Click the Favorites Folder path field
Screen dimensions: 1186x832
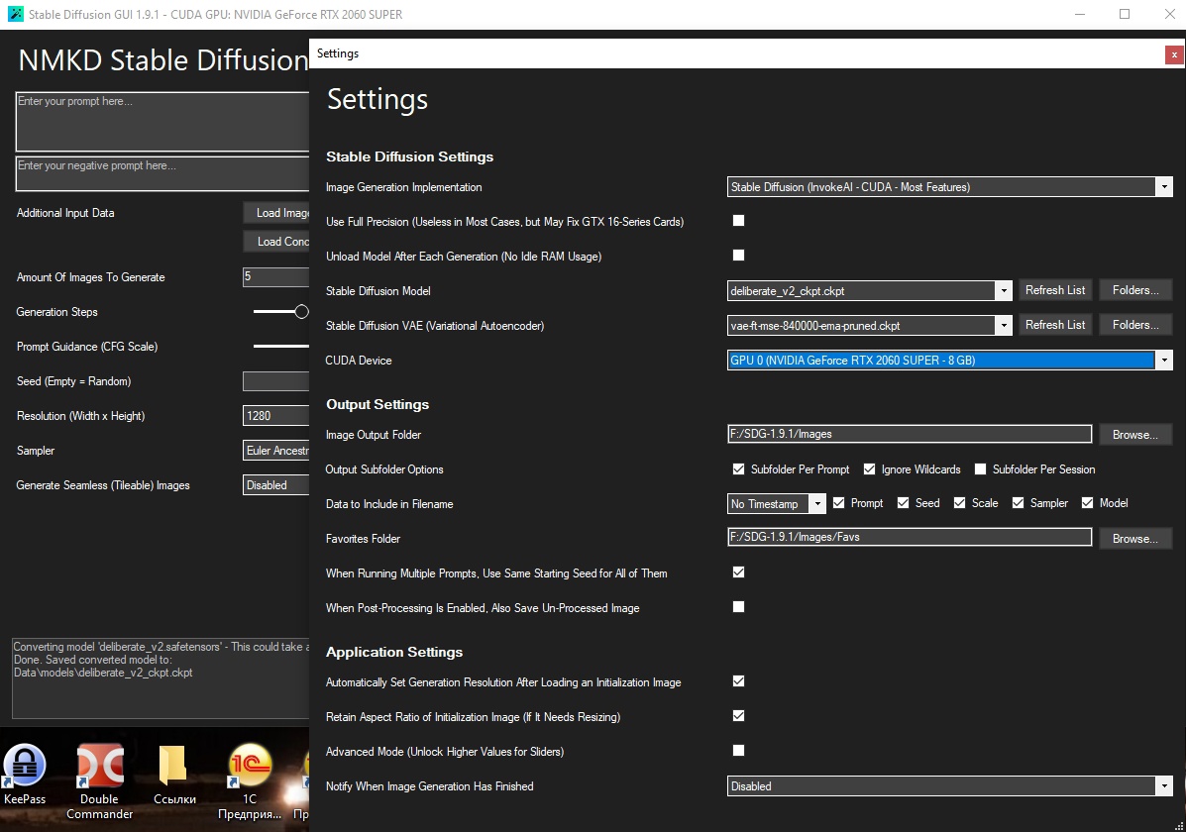click(909, 538)
